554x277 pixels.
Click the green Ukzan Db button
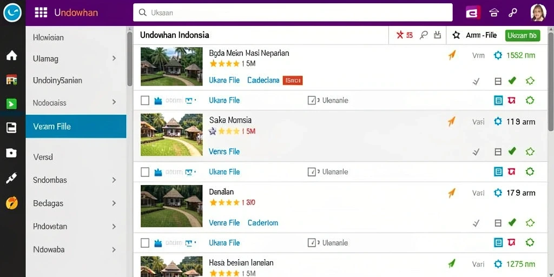(523, 35)
